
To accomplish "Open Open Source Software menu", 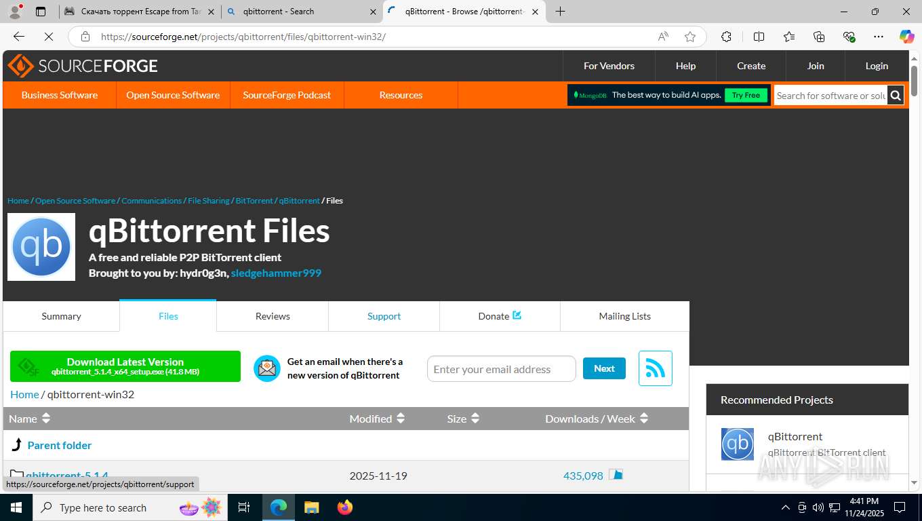I will [173, 95].
